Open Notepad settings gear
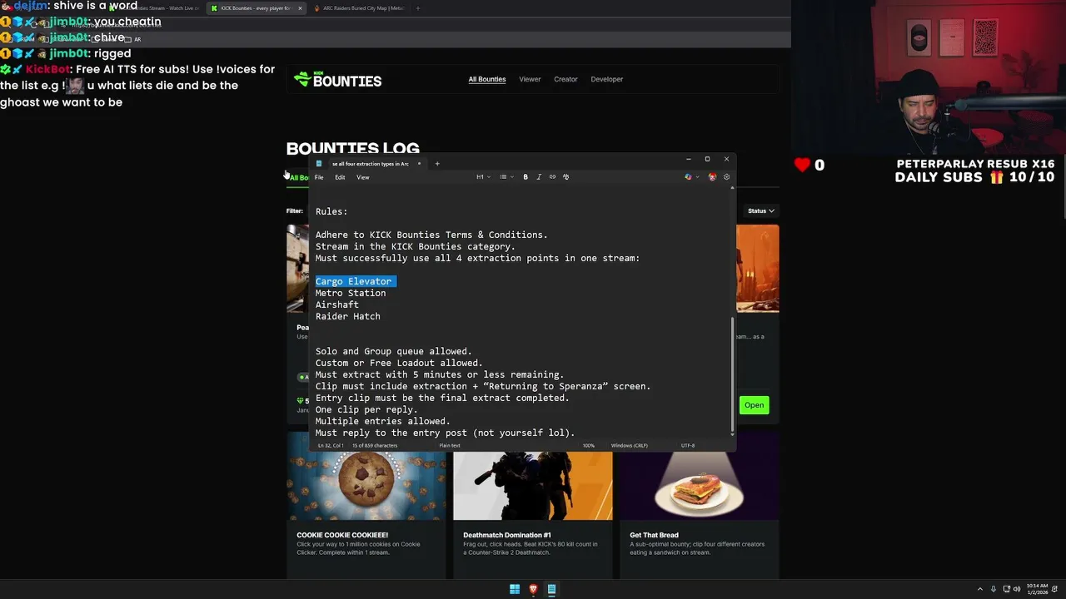The height and width of the screenshot is (599, 1066). pos(726,177)
